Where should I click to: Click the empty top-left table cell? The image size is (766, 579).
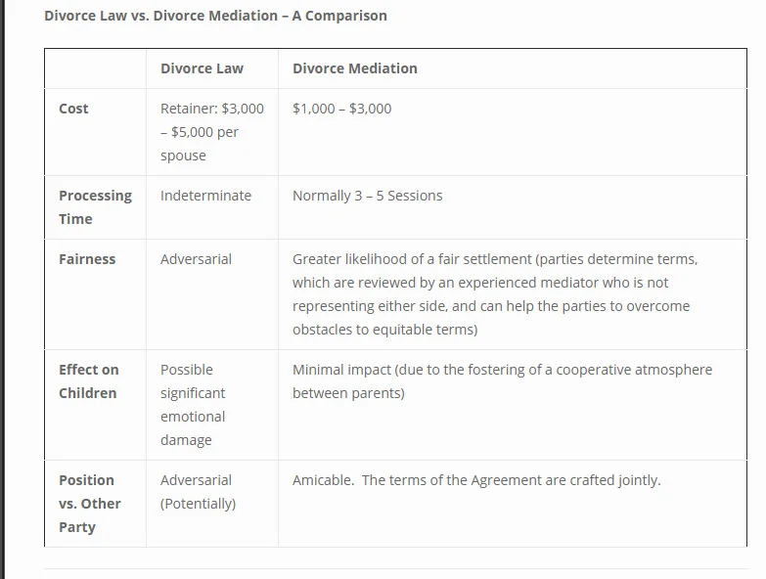click(95, 68)
